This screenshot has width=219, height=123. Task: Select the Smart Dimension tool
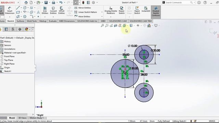(10, 10)
